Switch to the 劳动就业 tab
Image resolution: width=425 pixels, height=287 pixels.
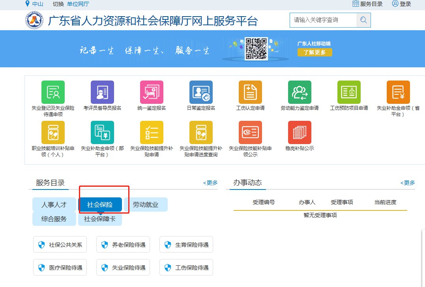pyautogui.click(x=145, y=204)
